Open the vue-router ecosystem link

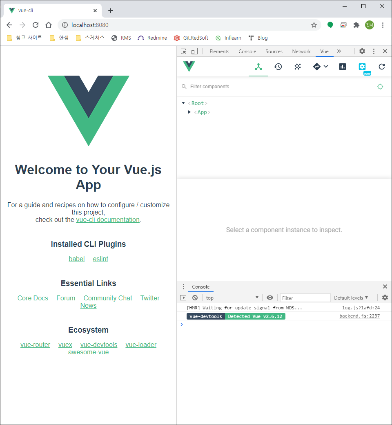35,344
